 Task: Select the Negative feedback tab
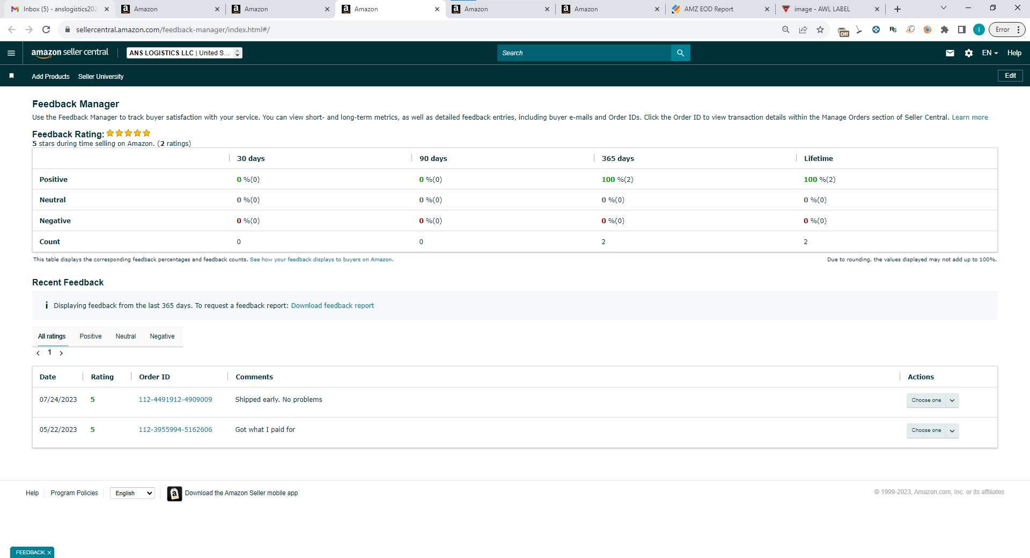pos(162,336)
